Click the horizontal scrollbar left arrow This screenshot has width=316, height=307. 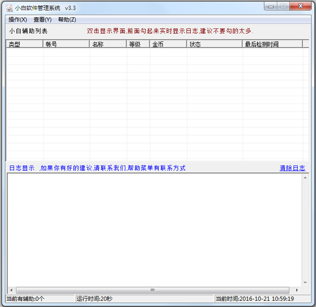(12, 290)
